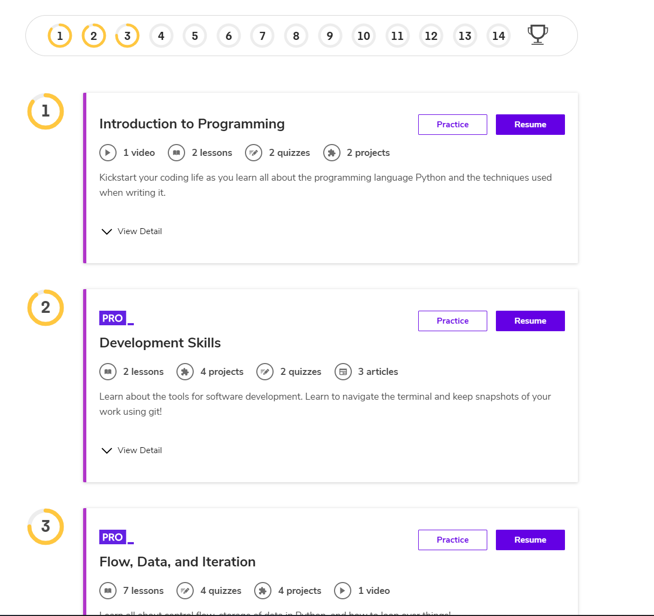Resume Introduction to Programming

(x=530, y=125)
